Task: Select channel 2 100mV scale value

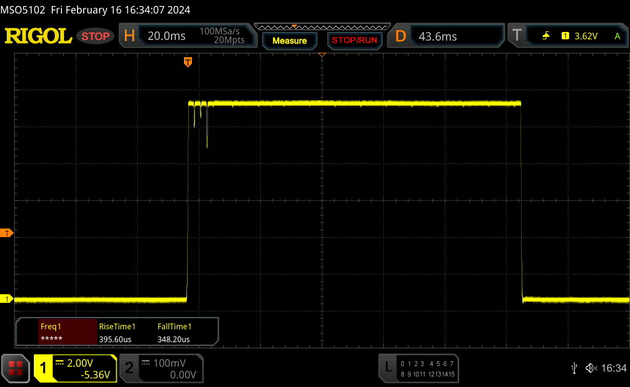Action: tap(170, 363)
